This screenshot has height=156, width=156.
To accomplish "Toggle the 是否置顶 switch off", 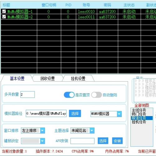I will 69,95.
